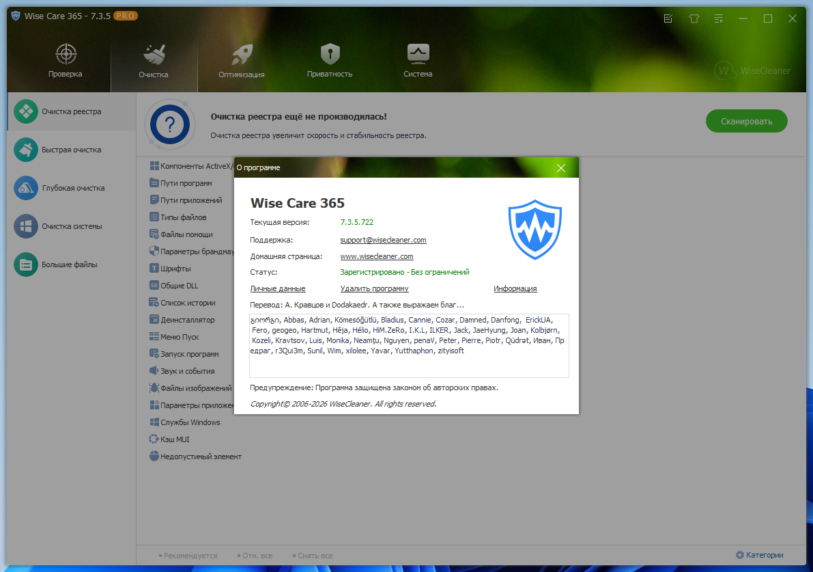Click the Общие DLL category icon
The height and width of the screenshot is (572, 813).
pos(154,286)
